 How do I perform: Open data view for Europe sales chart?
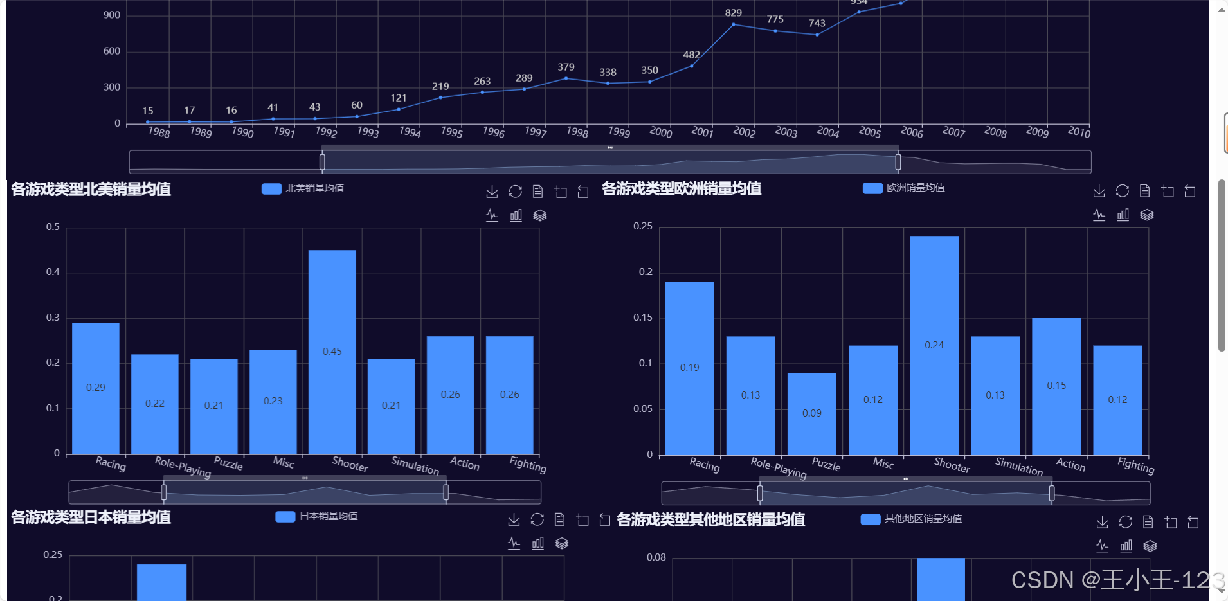(x=1144, y=191)
